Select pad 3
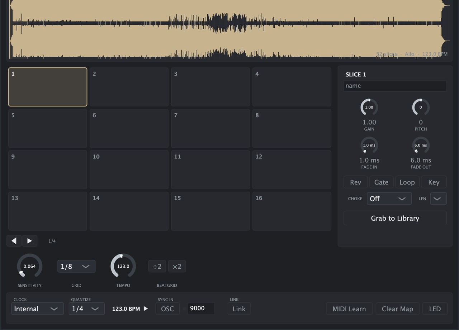Image resolution: width=459 pixels, height=330 pixels. point(210,87)
